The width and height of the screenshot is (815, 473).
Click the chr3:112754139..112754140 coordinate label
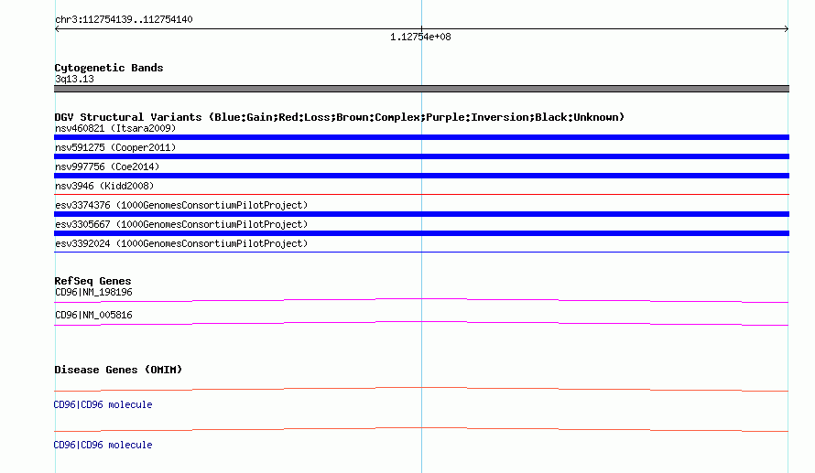click(124, 20)
